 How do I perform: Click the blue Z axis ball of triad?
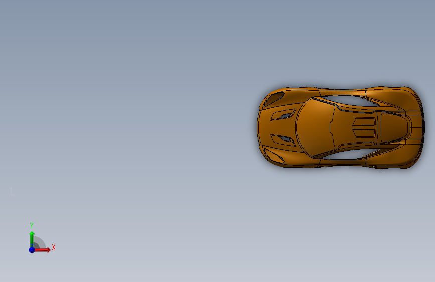pos(32,250)
